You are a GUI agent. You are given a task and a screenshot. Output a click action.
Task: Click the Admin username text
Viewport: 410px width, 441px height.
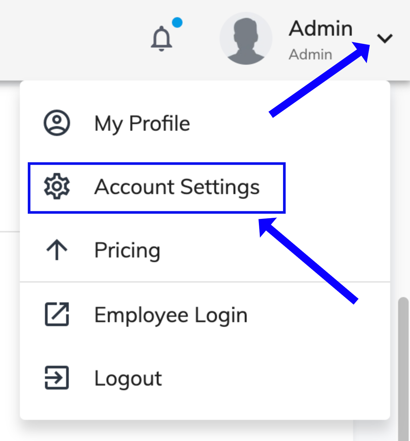tap(321, 28)
